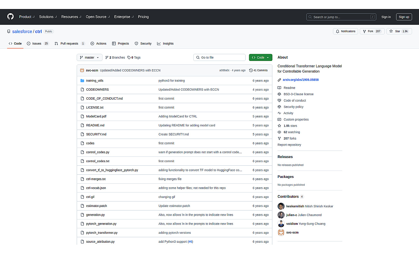419x254 pixels.
Task: Click the salesforce owner link
Action: tap(22, 32)
